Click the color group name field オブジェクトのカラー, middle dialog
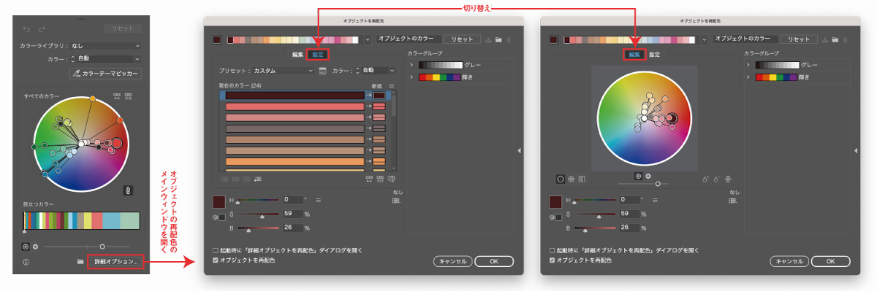The width and height of the screenshot is (877, 291). pos(409,39)
